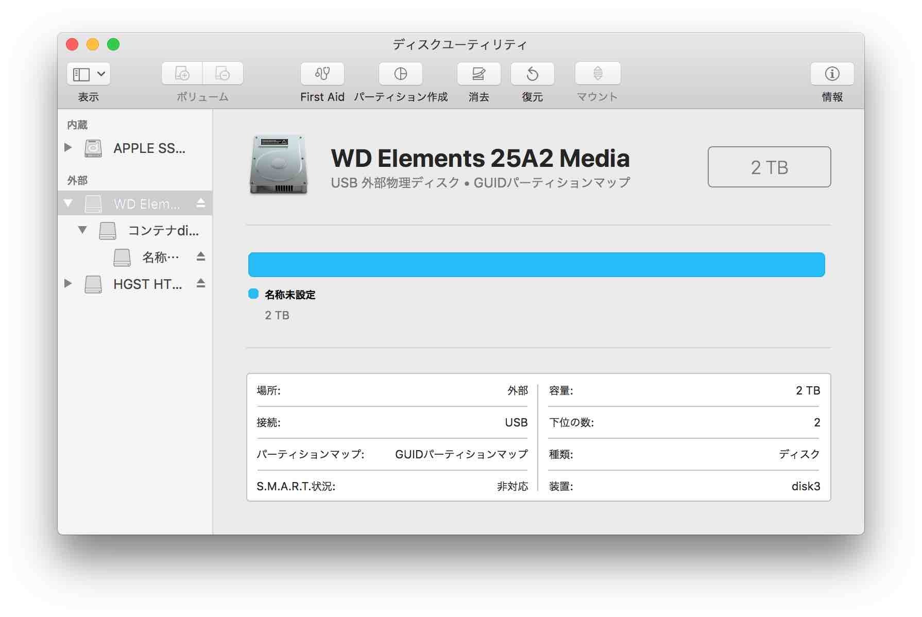Screen dimensions: 922x617
Task: Click the blue 名称未設定 legend dot
Action: pos(253,294)
